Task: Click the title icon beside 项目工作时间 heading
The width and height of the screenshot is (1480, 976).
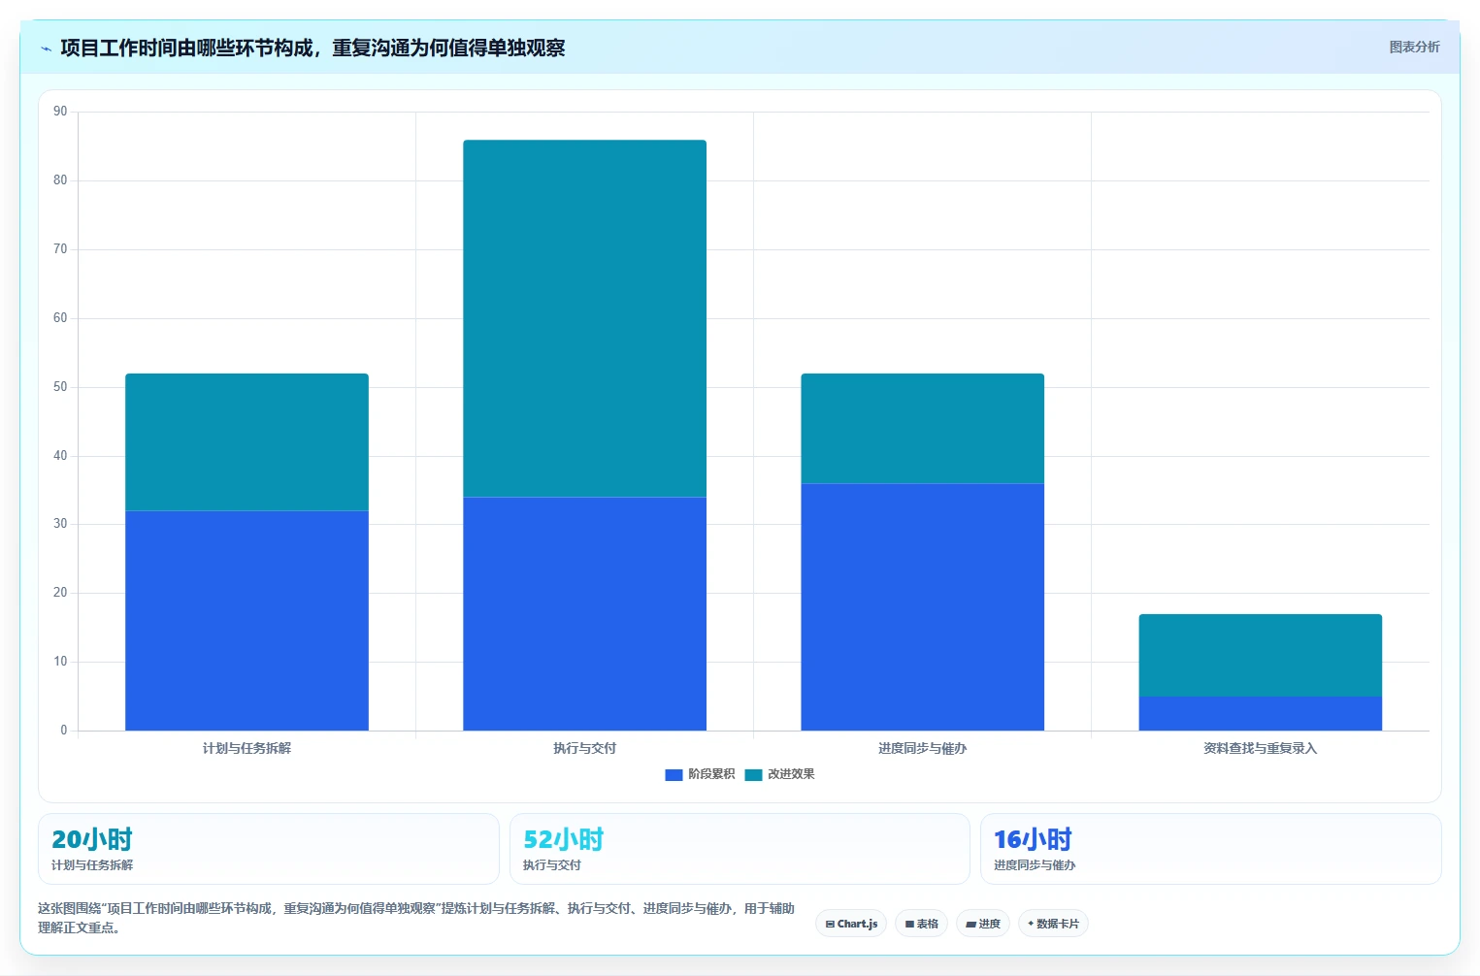Action: 46,49
